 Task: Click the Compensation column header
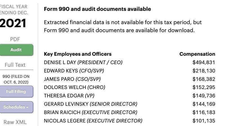(197, 54)
